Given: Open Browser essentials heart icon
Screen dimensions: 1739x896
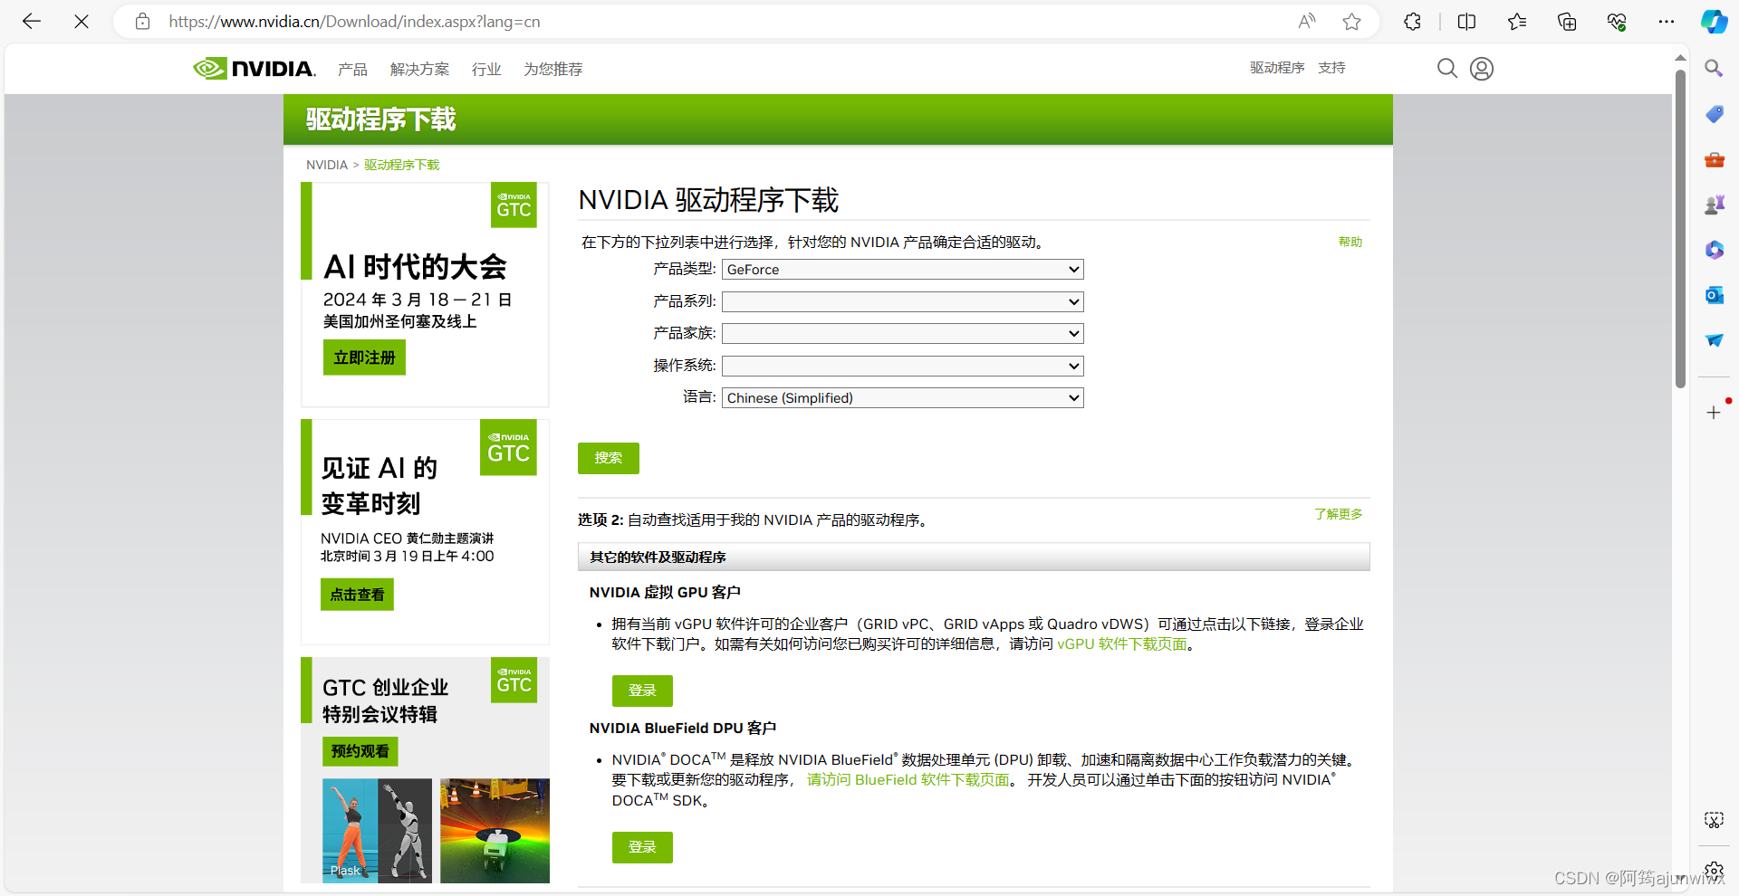Looking at the screenshot, I should tap(1617, 22).
